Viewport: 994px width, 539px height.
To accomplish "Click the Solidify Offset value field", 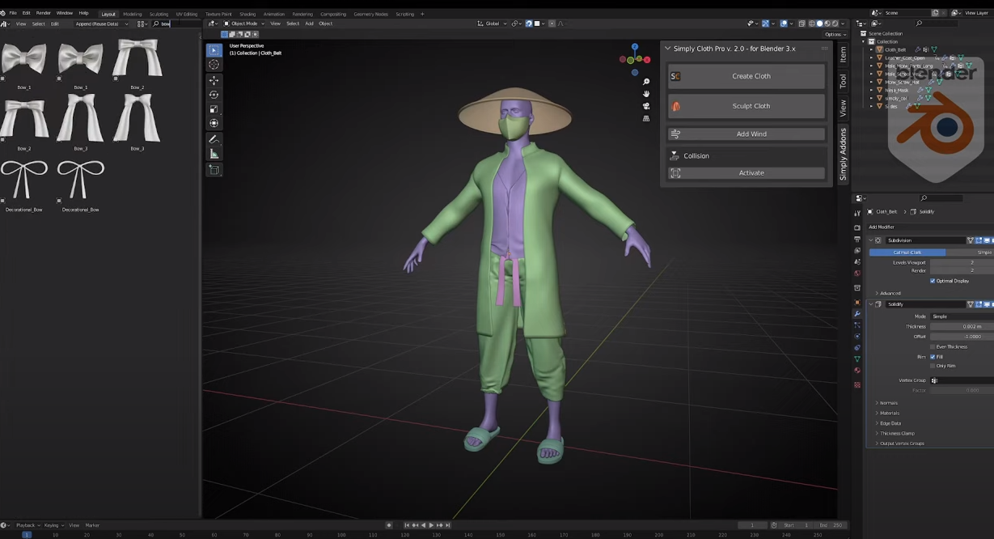I will point(962,337).
